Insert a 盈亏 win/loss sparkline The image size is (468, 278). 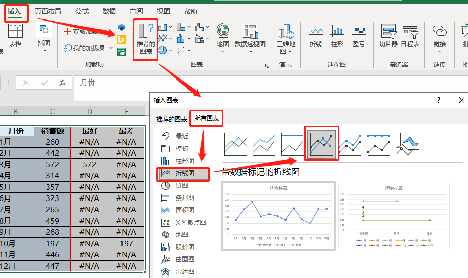click(x=359, y=36)
